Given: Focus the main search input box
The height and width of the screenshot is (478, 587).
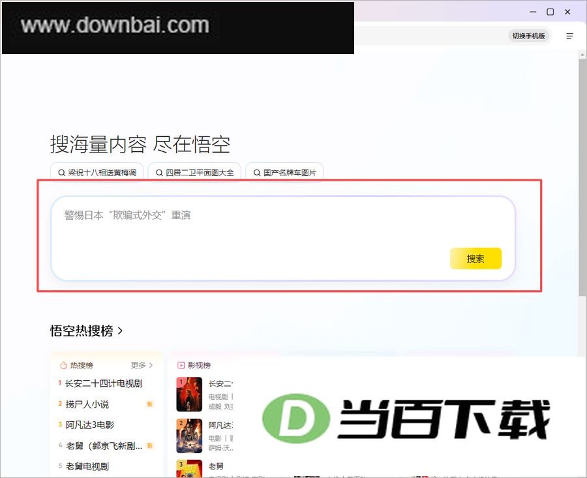Looking at the screenshot, I should [283, 238].
